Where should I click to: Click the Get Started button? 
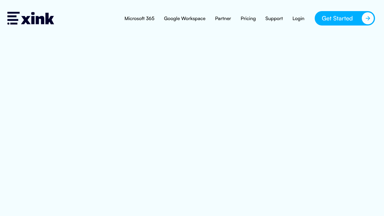coord(345,18)
